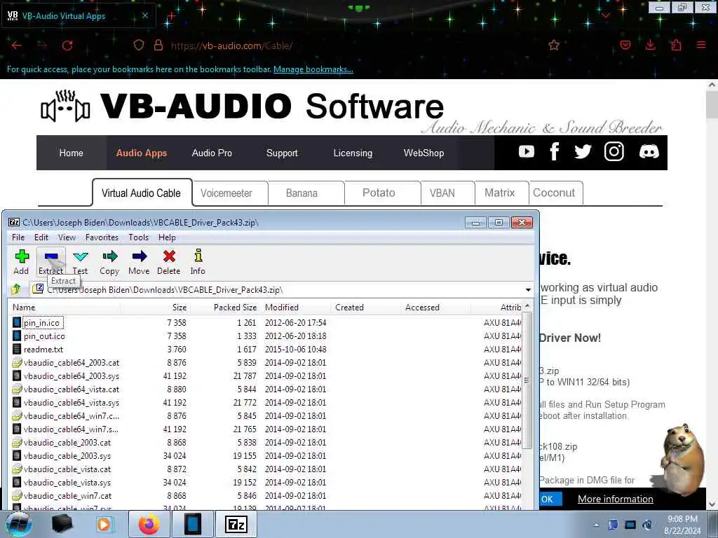
Task: Click the More information cookie link
Action: click(x=616, y=499)
